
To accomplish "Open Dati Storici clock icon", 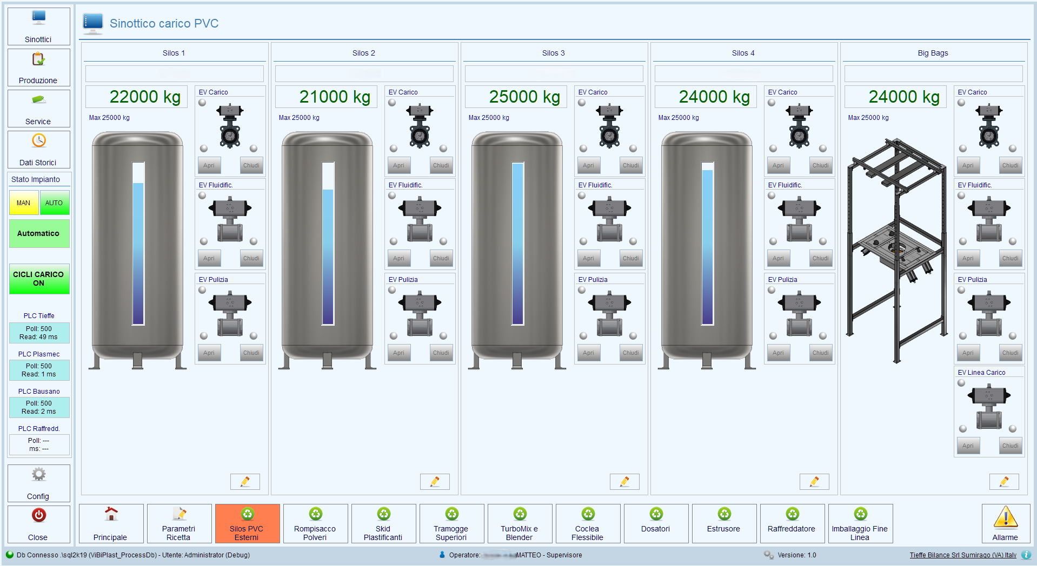I will [38, 141].
